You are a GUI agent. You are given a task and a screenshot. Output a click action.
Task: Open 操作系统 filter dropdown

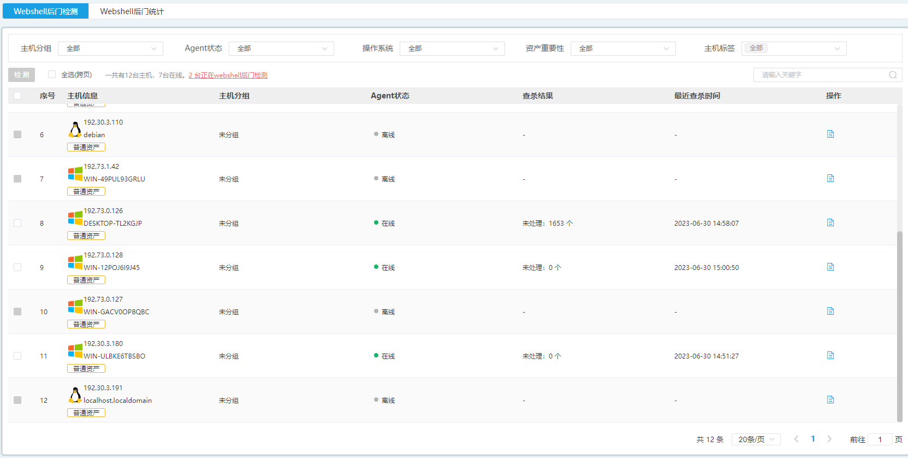(x=452, y=49)
